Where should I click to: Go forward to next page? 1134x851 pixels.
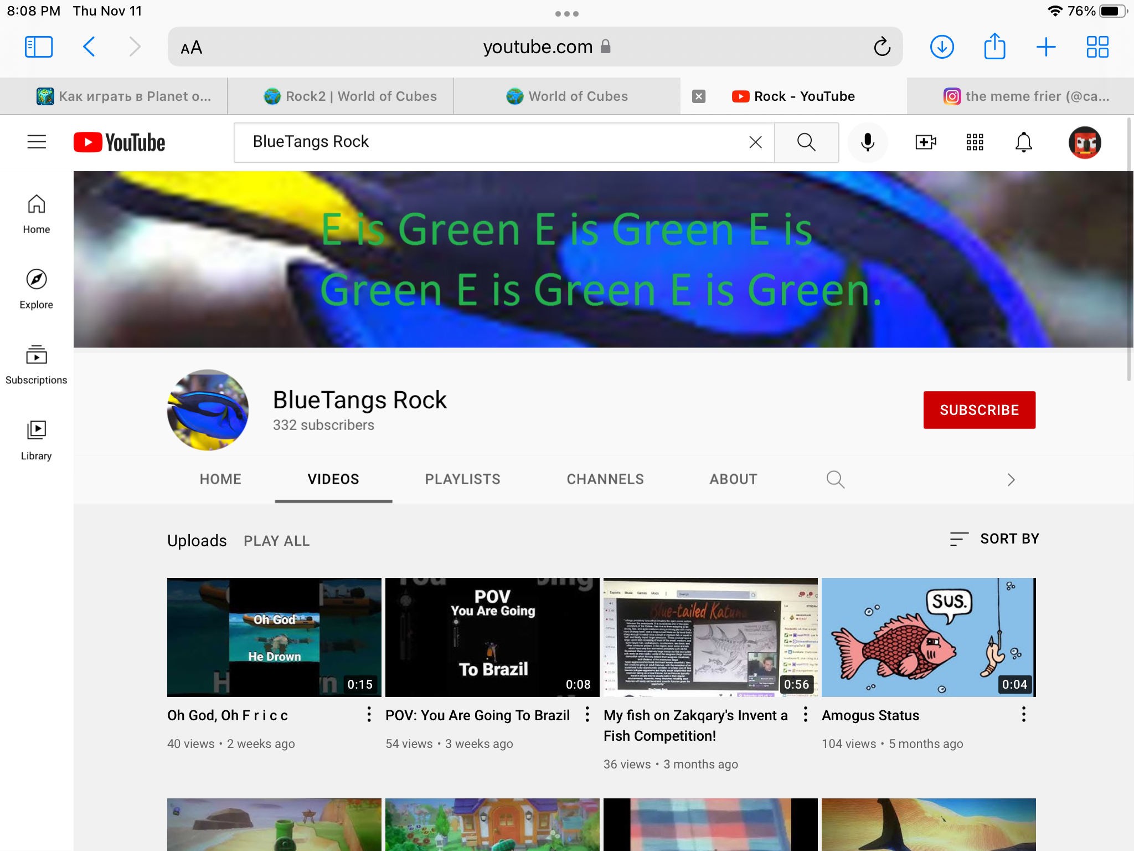(x=135, y=47)
